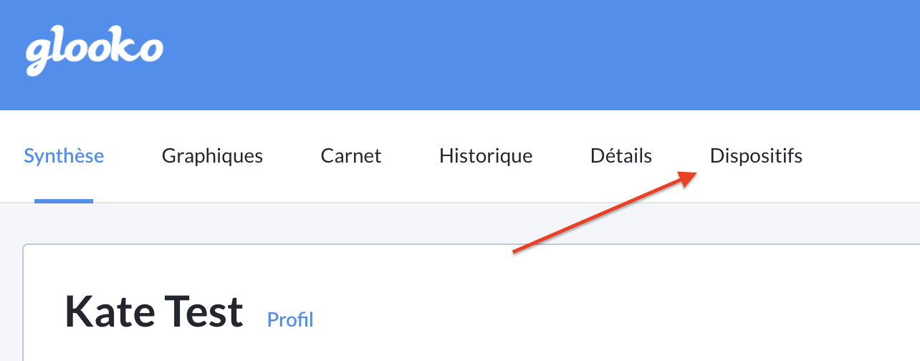Switch to the Graphiques tab
This screenshot has height=361, width=920.
(x=212, y=155)
